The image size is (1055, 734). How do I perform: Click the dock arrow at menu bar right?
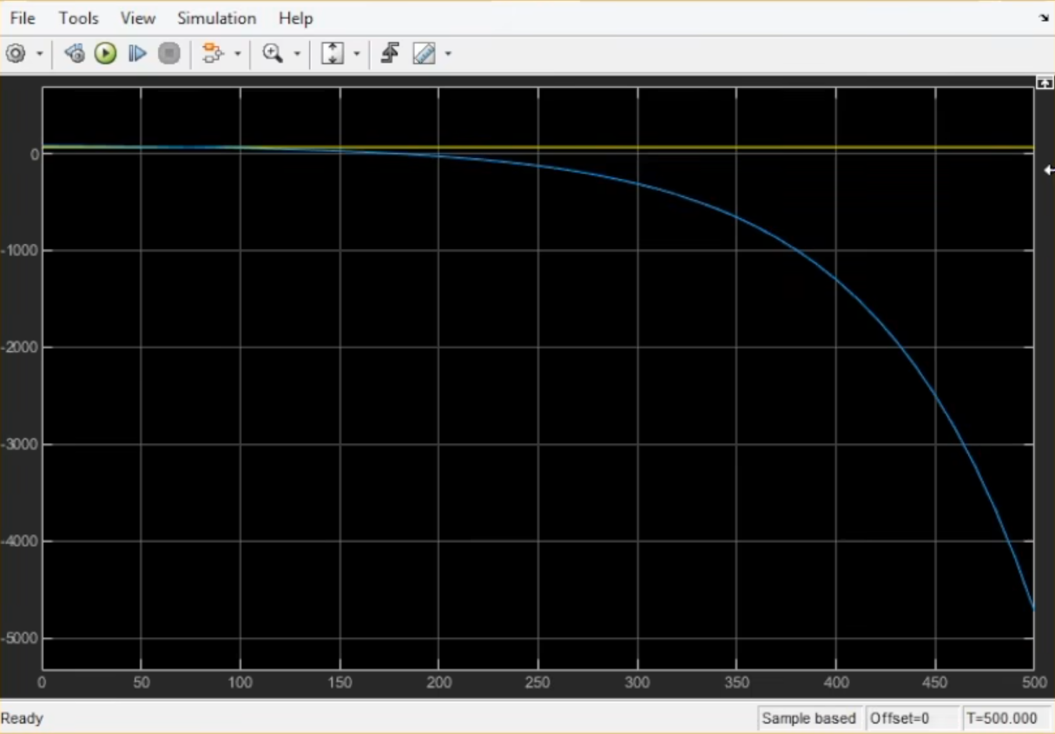click(1044, 17)
